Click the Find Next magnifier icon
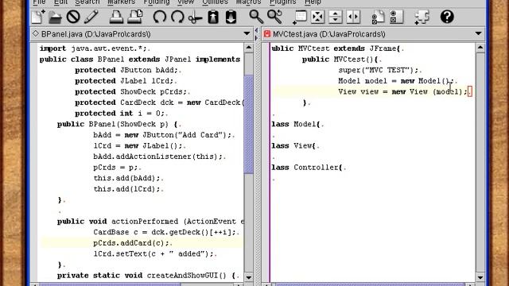Image resolution: width=509 pixels, height=286 pixels. pos(274,17)
